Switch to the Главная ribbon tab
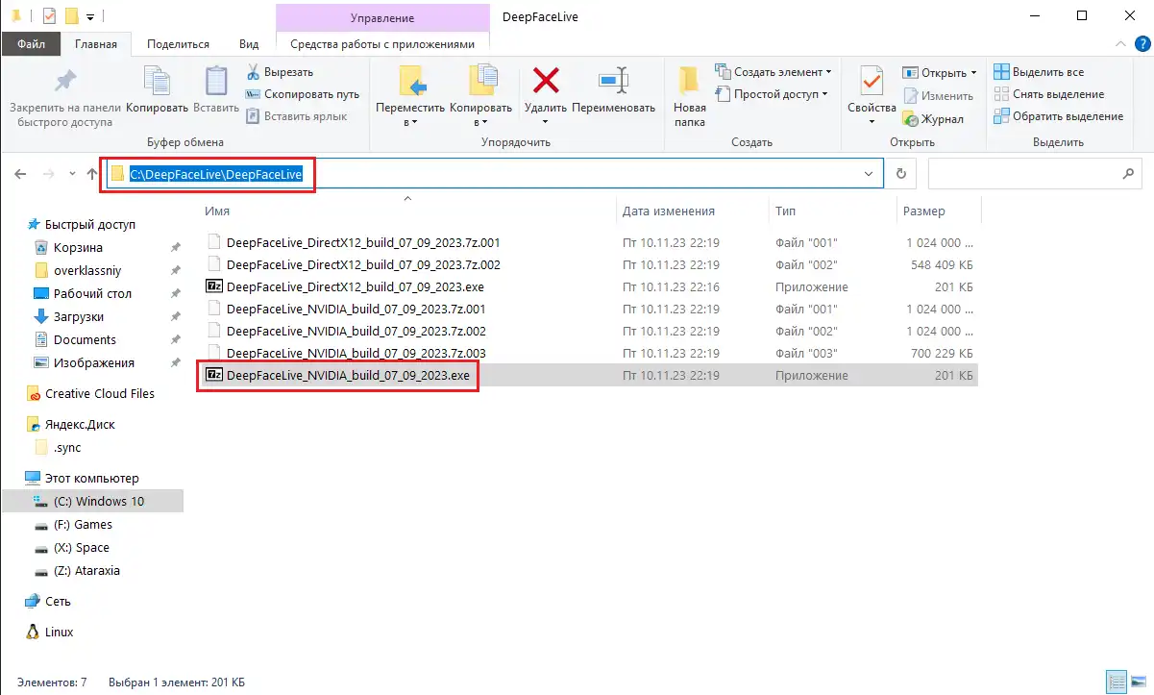The width and height of the screenshot is (1154, 695). coord(96,44)
